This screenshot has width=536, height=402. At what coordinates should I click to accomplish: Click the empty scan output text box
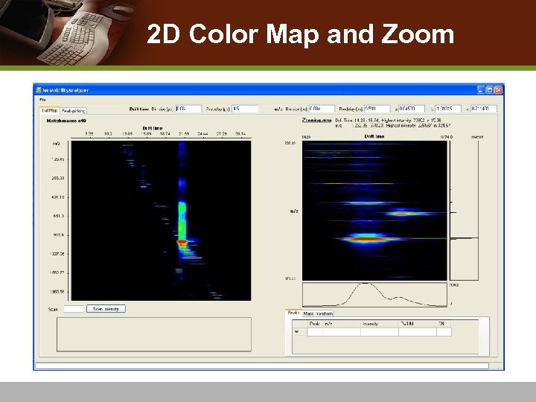[x=154, y=334]
